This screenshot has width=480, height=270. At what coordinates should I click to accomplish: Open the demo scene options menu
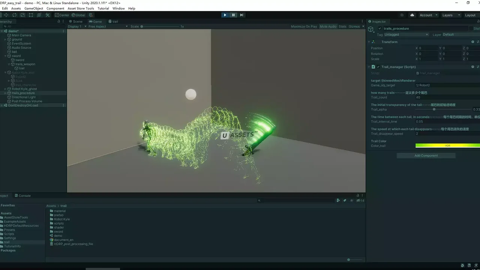(x=63, y=31)
